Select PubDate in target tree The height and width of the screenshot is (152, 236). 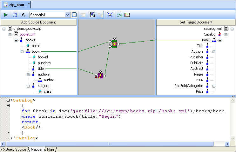click(x=197, y=63)
